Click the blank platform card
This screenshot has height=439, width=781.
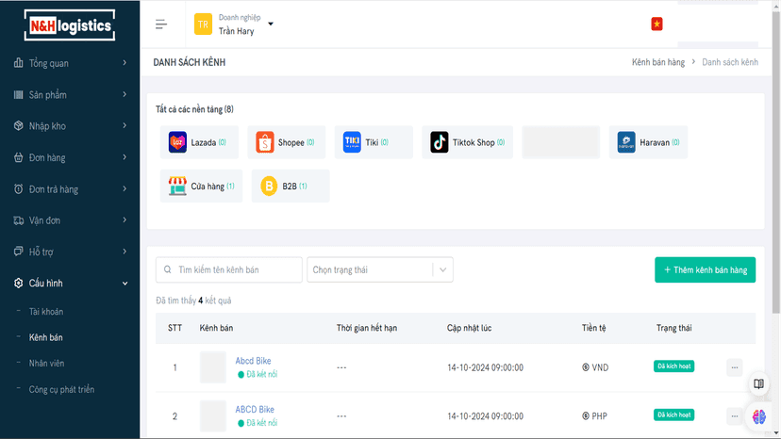pyautogui.click(x=561, y=142)
